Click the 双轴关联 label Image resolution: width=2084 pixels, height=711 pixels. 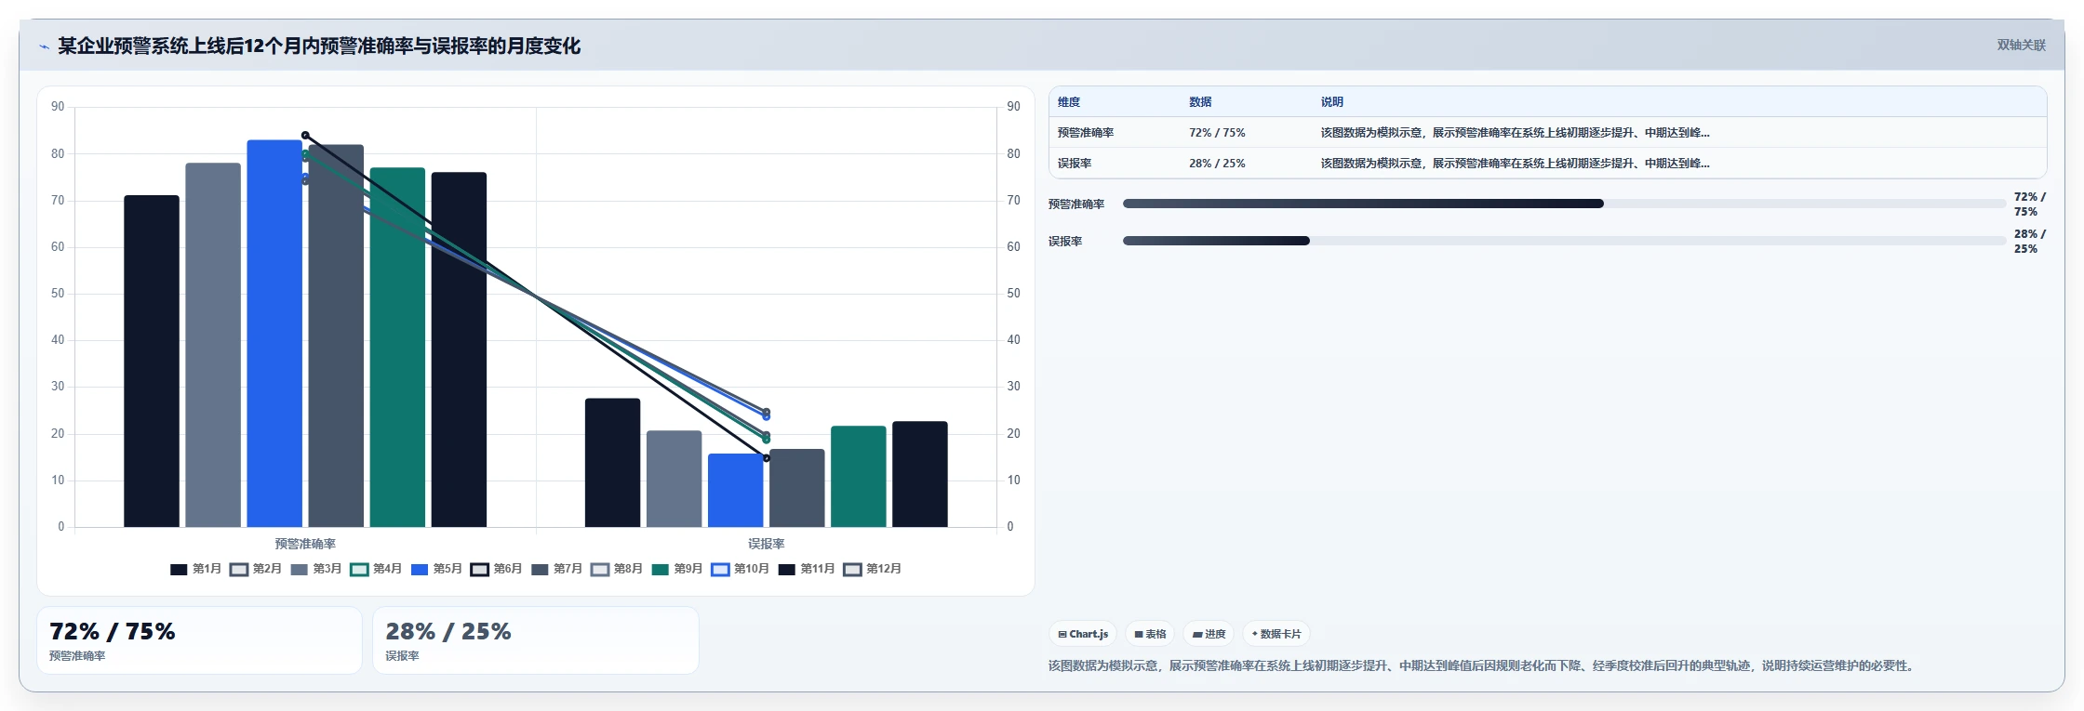click(2021, 45)
